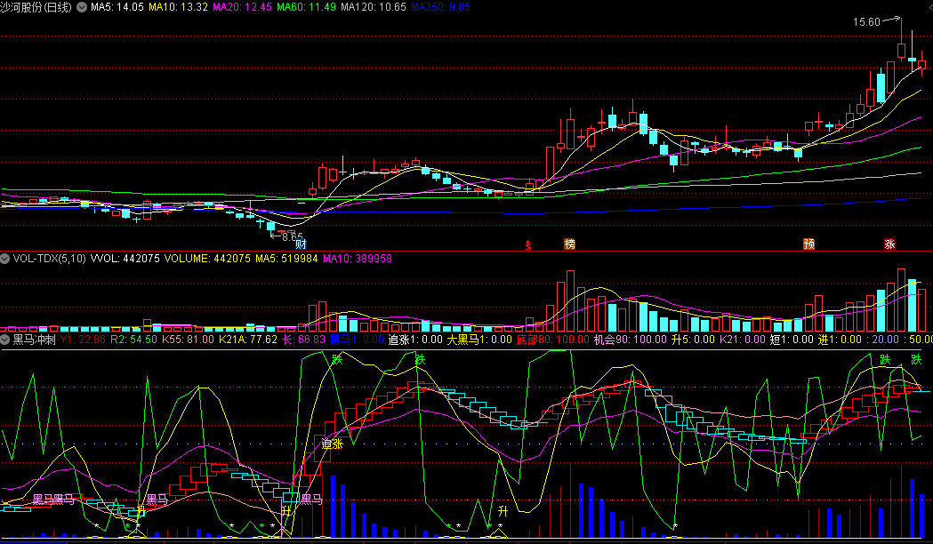The height and width of the screenshot is (544, 933).
Task: Click the blue : 20.00 reference value
Action: (x=882, y=340)
